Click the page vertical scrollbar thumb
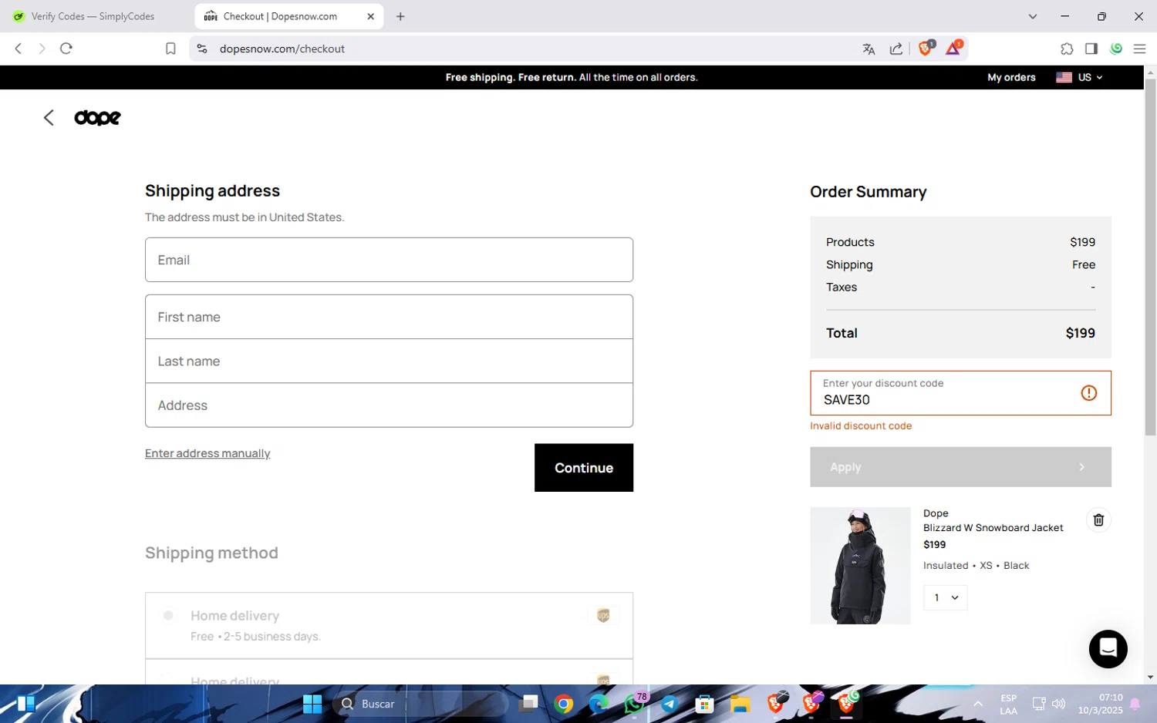The height and width of the screenshot is (723, 1157). [x=1150, y=257]
